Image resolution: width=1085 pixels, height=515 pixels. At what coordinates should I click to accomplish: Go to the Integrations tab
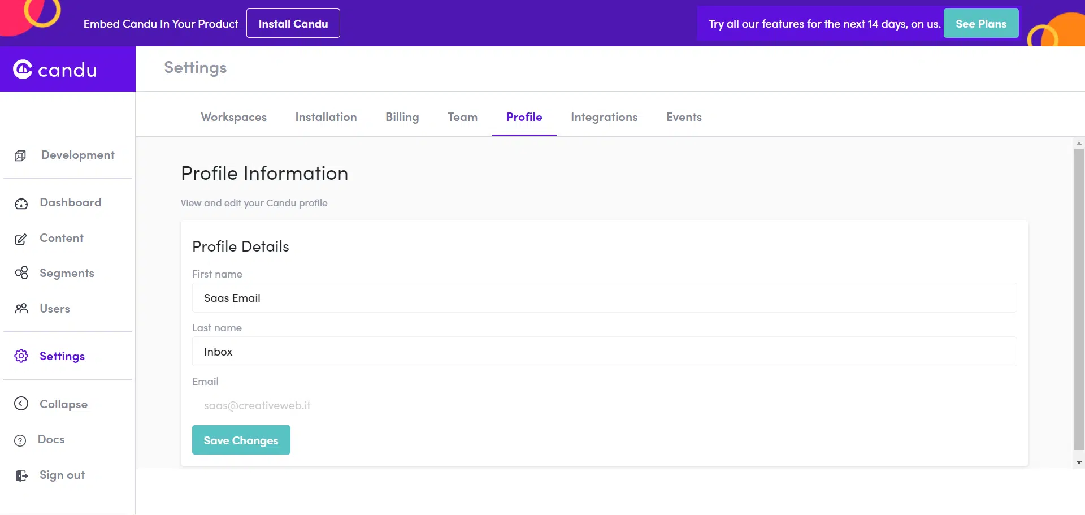(604, 117)
